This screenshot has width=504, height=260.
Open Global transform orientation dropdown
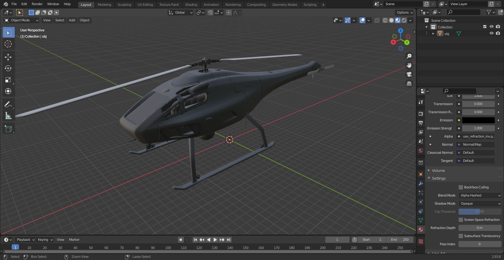tap(180, 13)
